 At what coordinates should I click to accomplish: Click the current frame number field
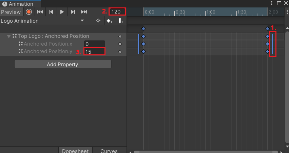point(117,12)
